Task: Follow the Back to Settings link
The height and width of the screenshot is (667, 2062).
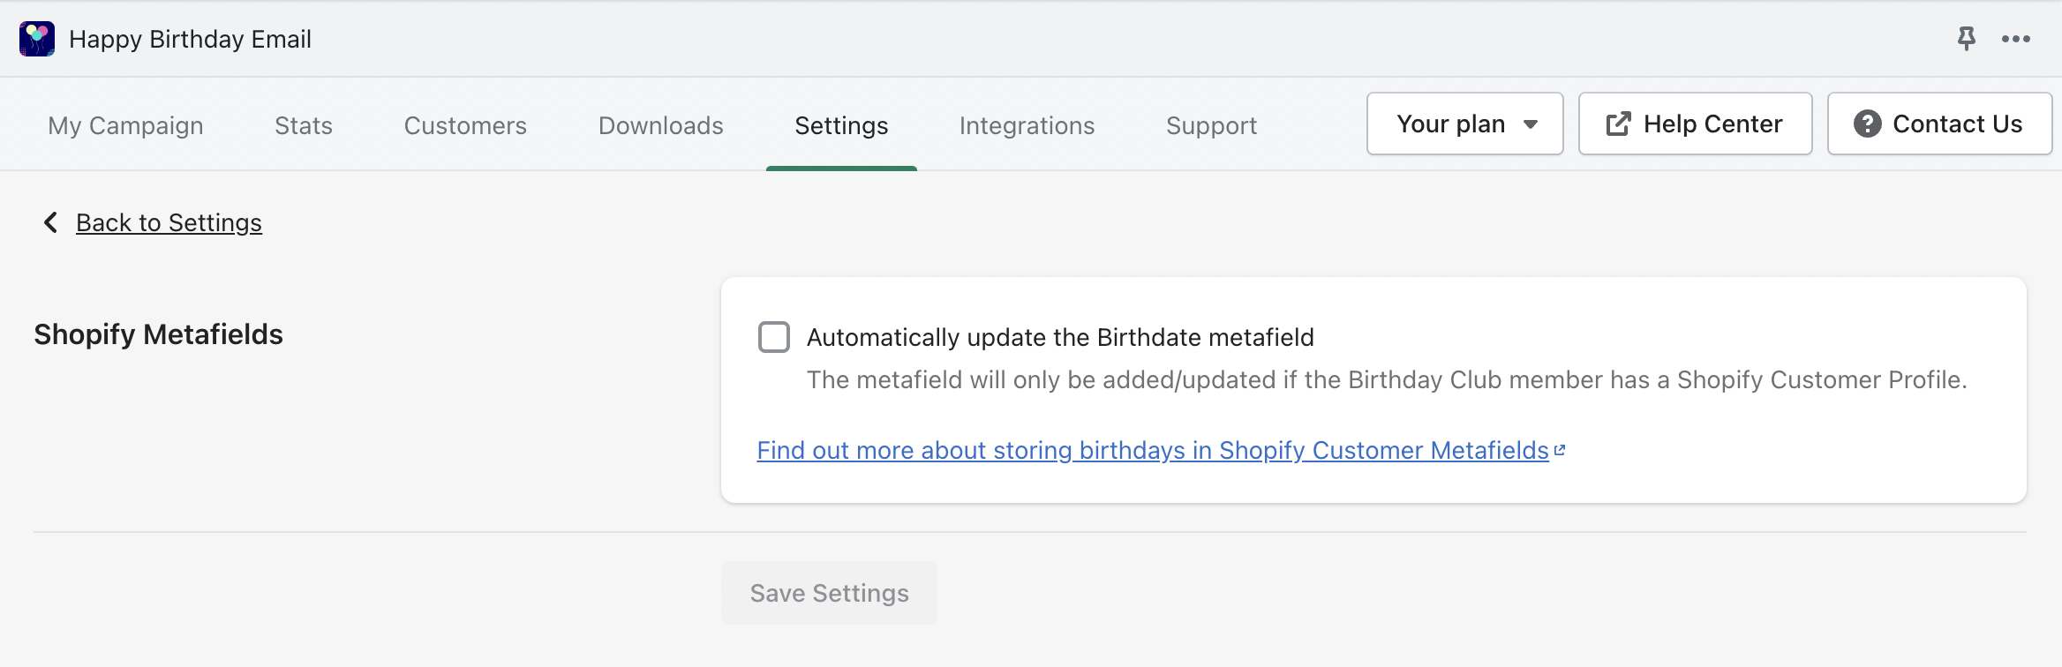Action: click(x=169, y=222)
